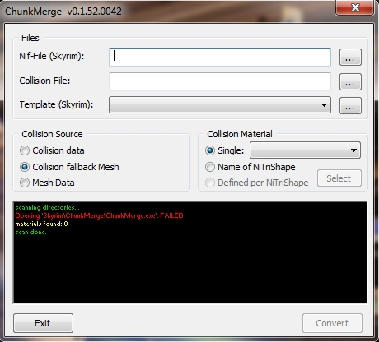Select Mesh Data as collision source
379x342 pixels.
pyautogui.click(x=25, y=183)
